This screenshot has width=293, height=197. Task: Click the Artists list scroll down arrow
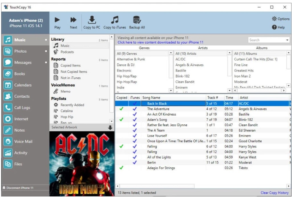pos(230,91)
